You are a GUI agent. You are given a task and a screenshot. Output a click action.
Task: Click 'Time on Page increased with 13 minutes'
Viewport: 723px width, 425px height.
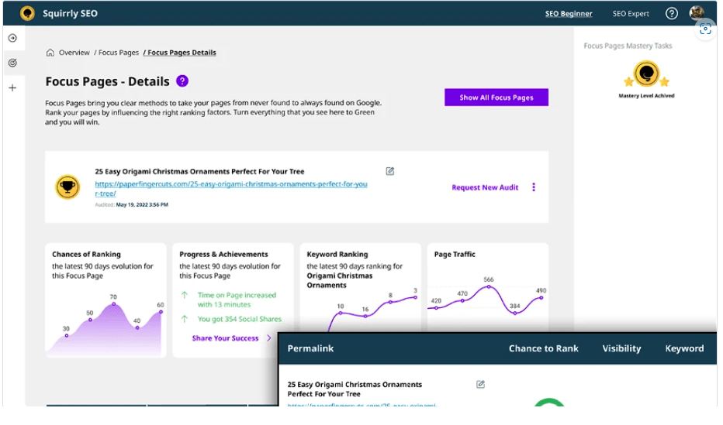tap(237, 300)
